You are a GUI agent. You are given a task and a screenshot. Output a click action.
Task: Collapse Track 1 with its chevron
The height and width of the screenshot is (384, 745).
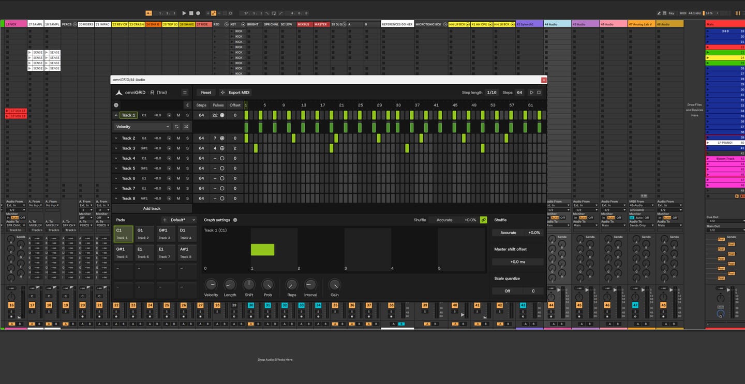(x=116, y=115)
